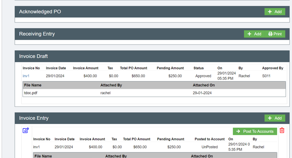Viewport: 292px width, 158px height.
Task: Add a new Receiving Entry
Action: point(254,34)
